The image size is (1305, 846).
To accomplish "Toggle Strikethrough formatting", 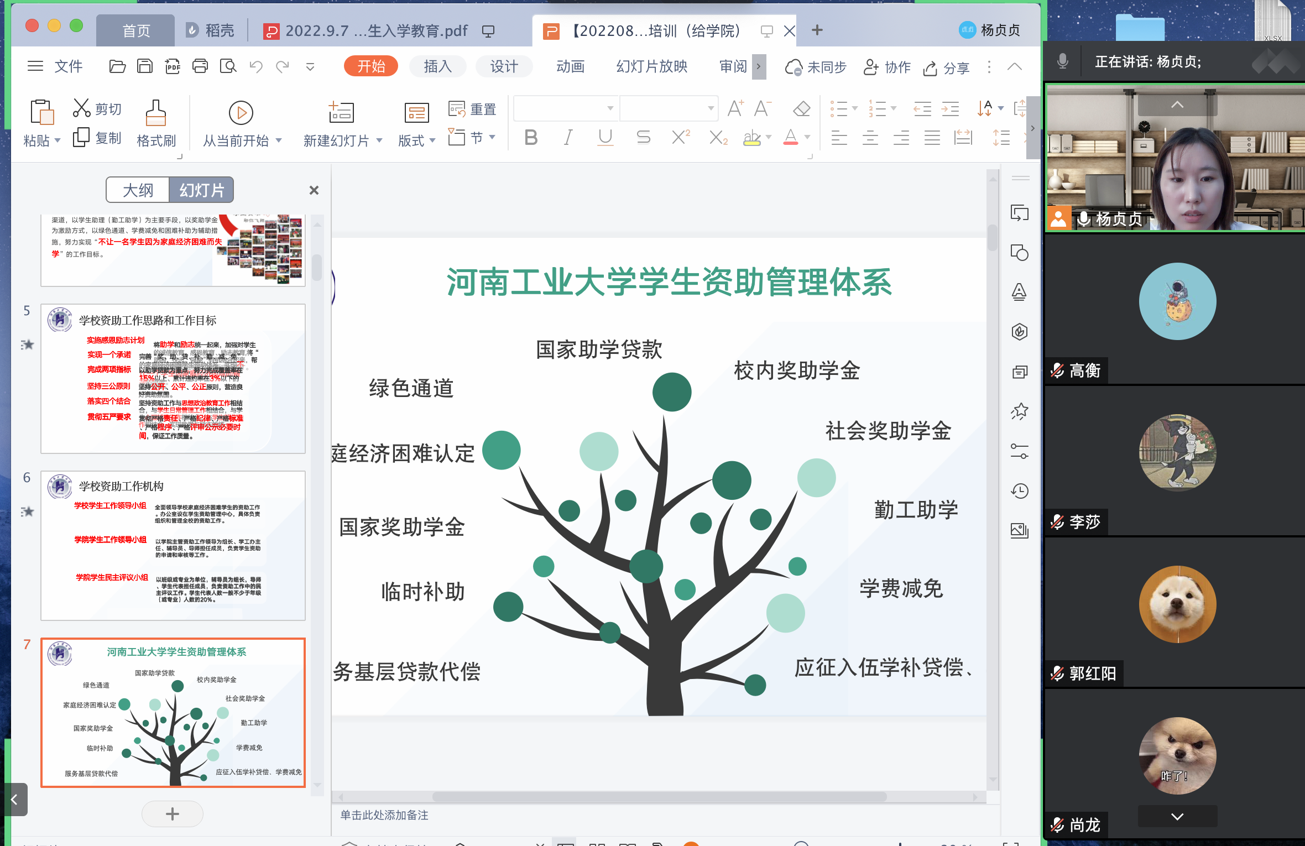I will 643,137.
